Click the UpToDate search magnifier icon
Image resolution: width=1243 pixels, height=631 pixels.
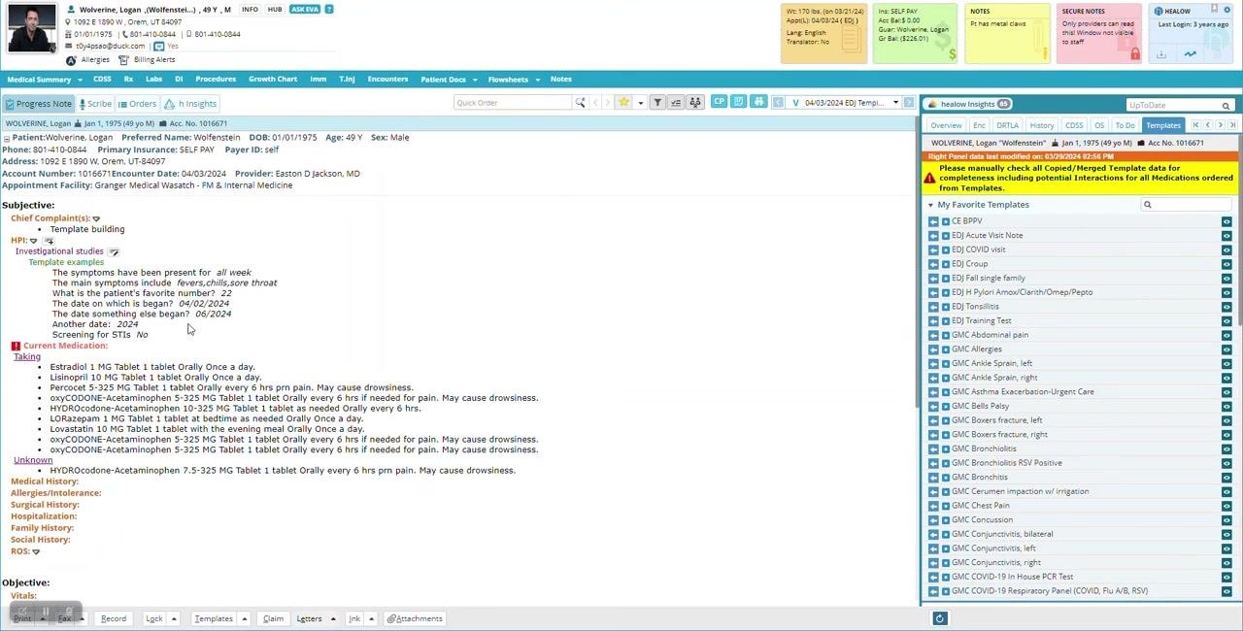[1226, 106]
